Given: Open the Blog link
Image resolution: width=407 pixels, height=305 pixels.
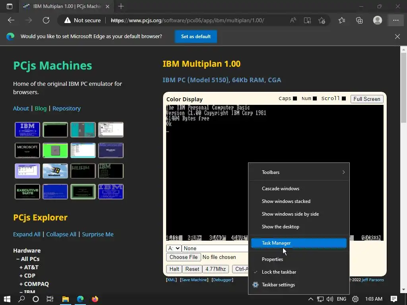Looking at the screenshot, I should pos(41,108).
